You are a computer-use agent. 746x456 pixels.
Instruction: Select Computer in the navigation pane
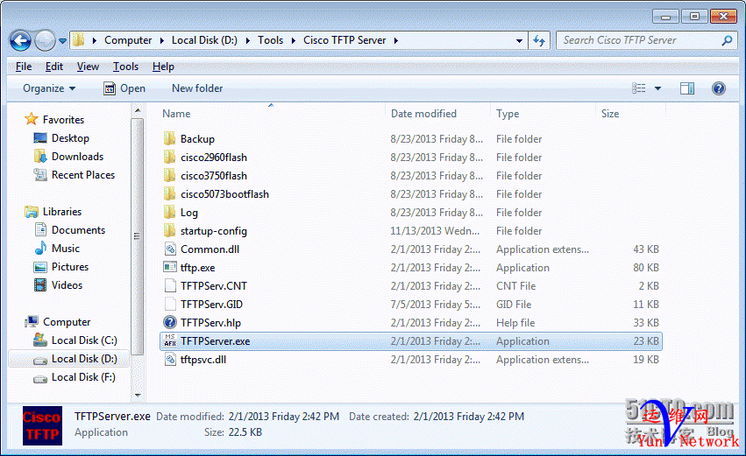[67, 322]
